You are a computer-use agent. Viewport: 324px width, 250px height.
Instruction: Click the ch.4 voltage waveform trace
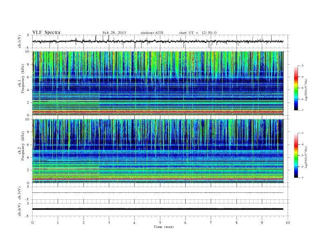pos(157,209)
